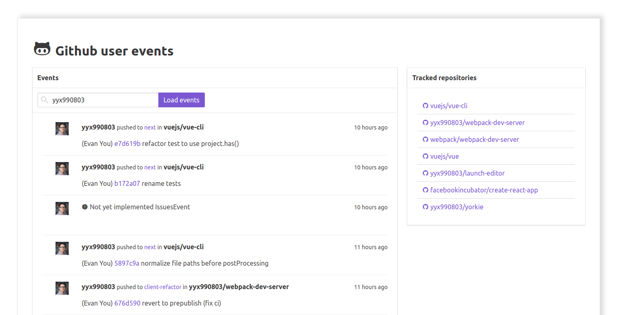The height and width of the screenshot is (315, 619).
Task: Click GitHub icon beside webpack/webpack-dev-server
Action: click(426, 139)
